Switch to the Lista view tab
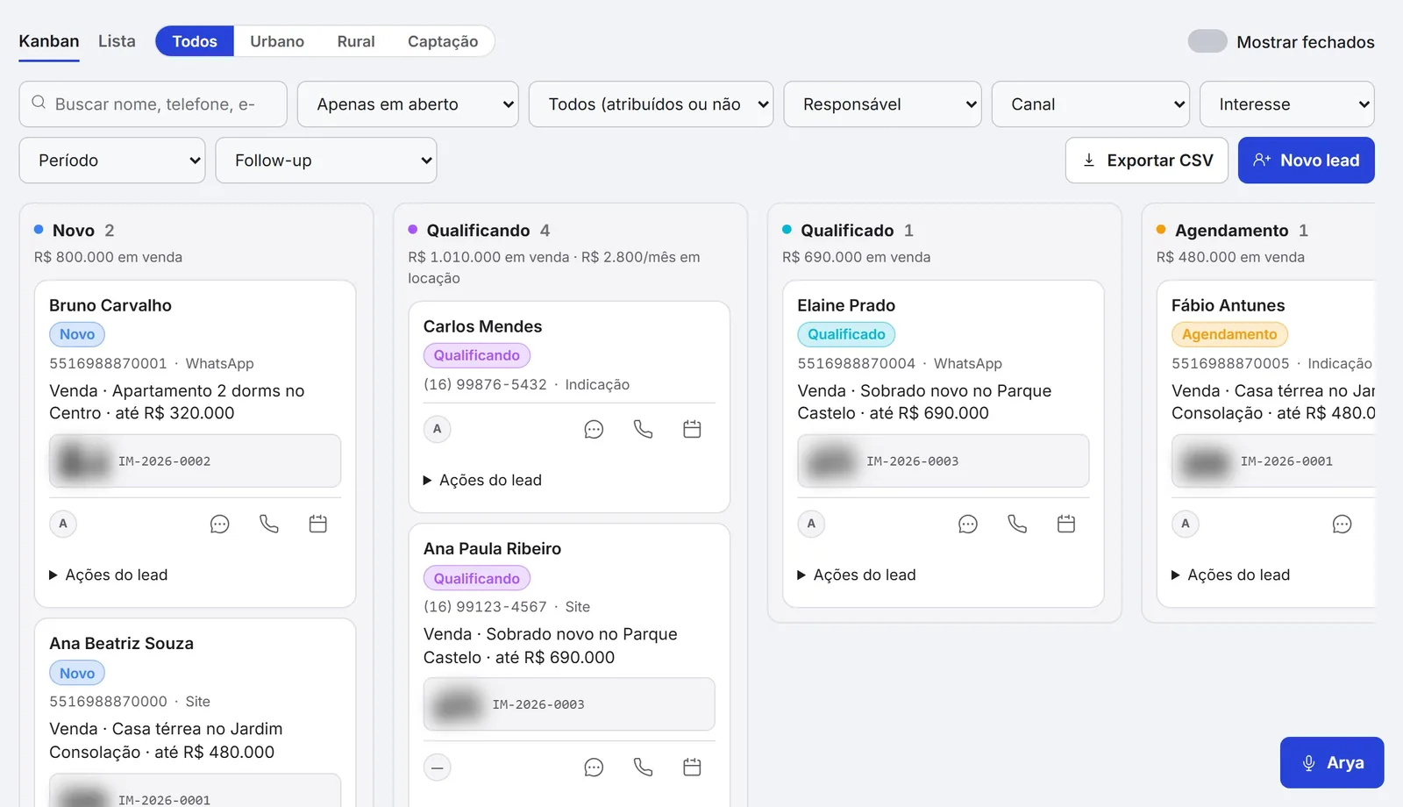Image resolution: width=1403 pixels, height=807 pixels. pyautogui.click(x=117, y=41)
